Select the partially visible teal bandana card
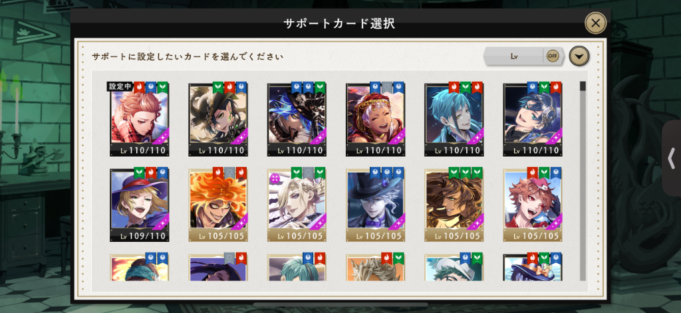 140,267
